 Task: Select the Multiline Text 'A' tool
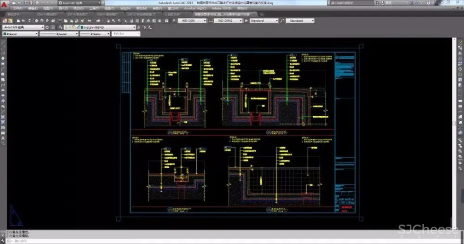point(3,138)
